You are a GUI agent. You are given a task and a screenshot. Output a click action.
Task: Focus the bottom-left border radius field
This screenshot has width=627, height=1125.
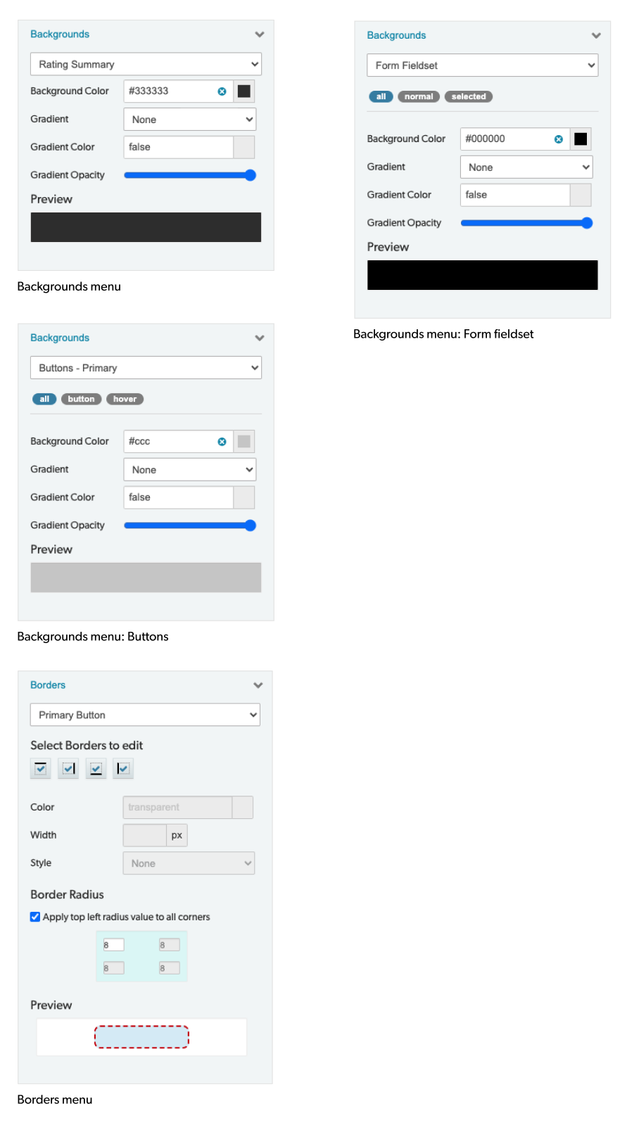point(113,968)
